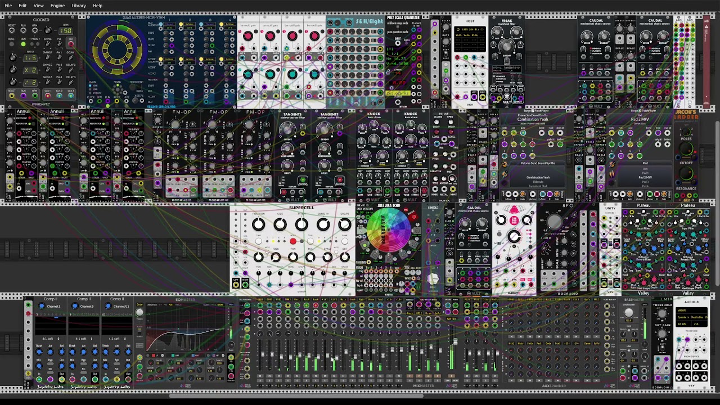Click the 150 BPM display on Clocked
This screenshot has height=405, width=720.
[x=66, y=30]
